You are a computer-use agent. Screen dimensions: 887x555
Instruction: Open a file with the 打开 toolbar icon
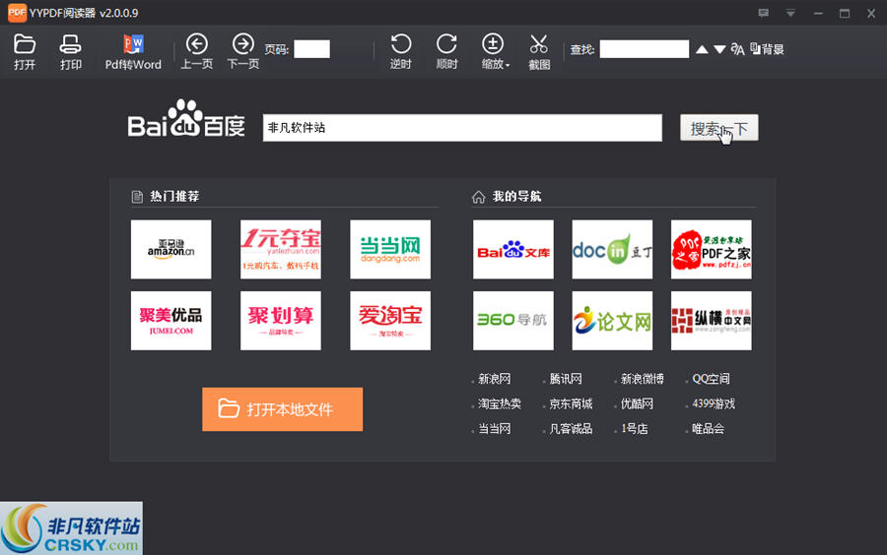tap(25, 51)
